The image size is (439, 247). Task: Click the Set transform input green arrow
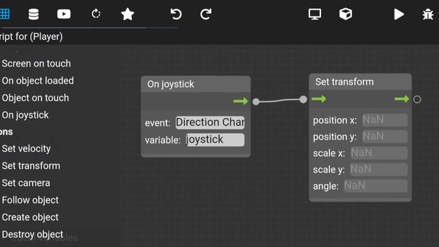[x=319, y=99]
